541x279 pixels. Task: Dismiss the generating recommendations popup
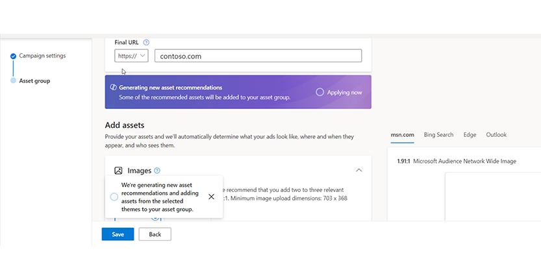pos(212,197)
